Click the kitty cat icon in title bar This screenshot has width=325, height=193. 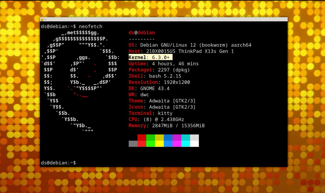42,20
